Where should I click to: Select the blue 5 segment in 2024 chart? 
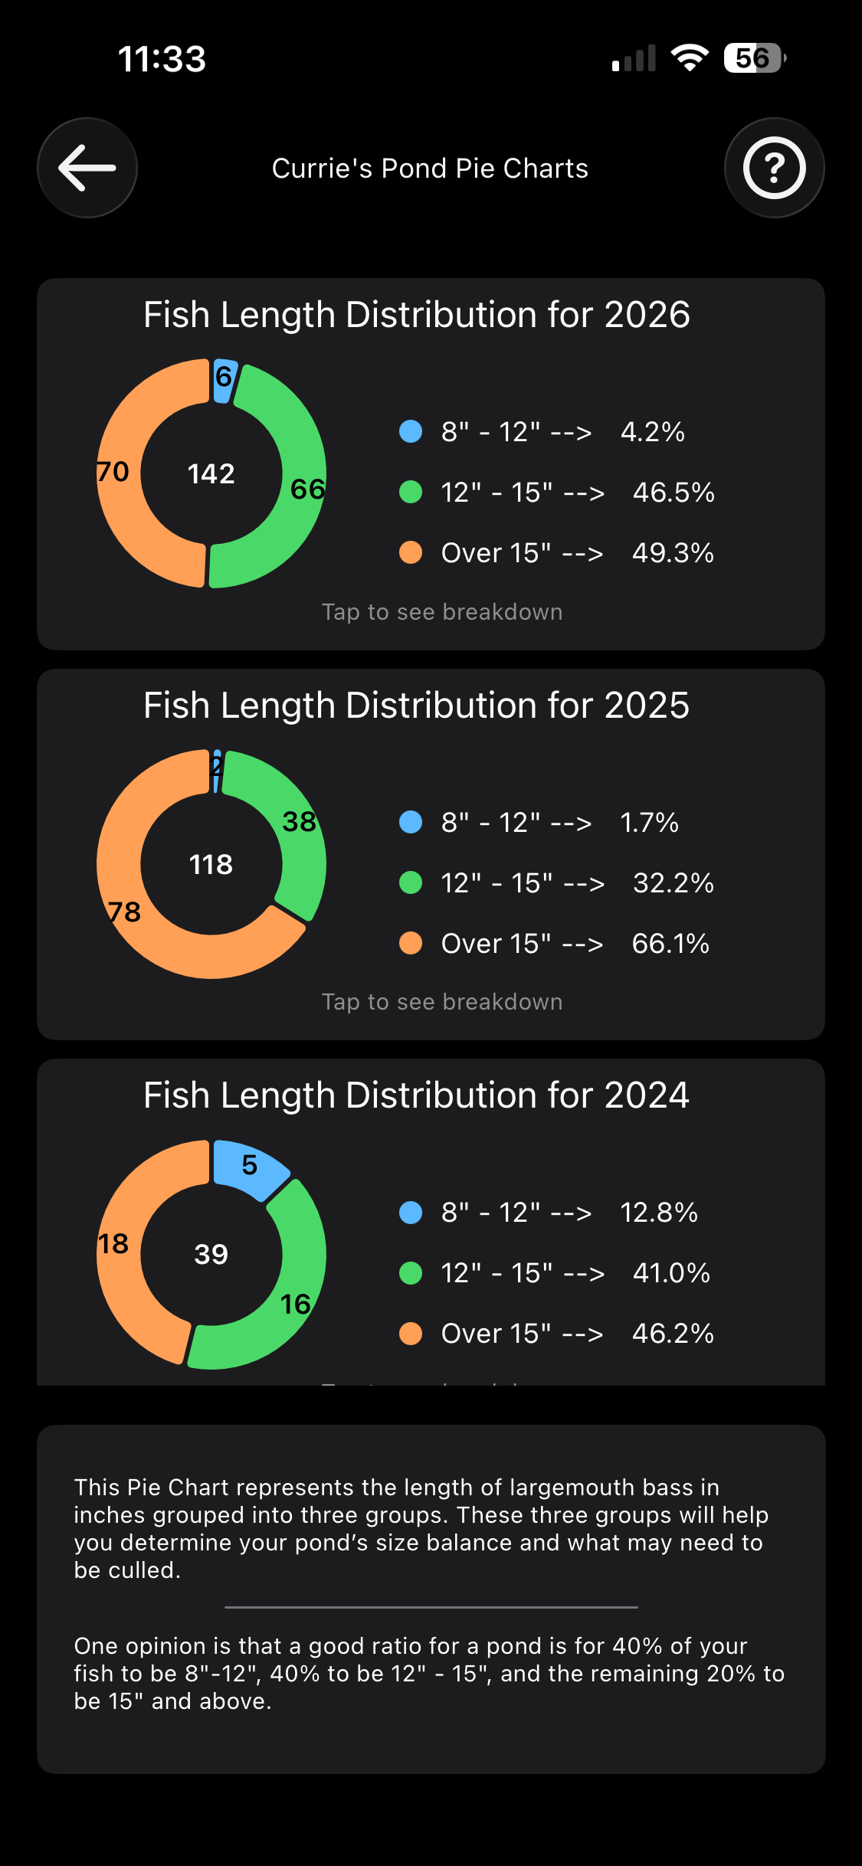(249, 1166)
